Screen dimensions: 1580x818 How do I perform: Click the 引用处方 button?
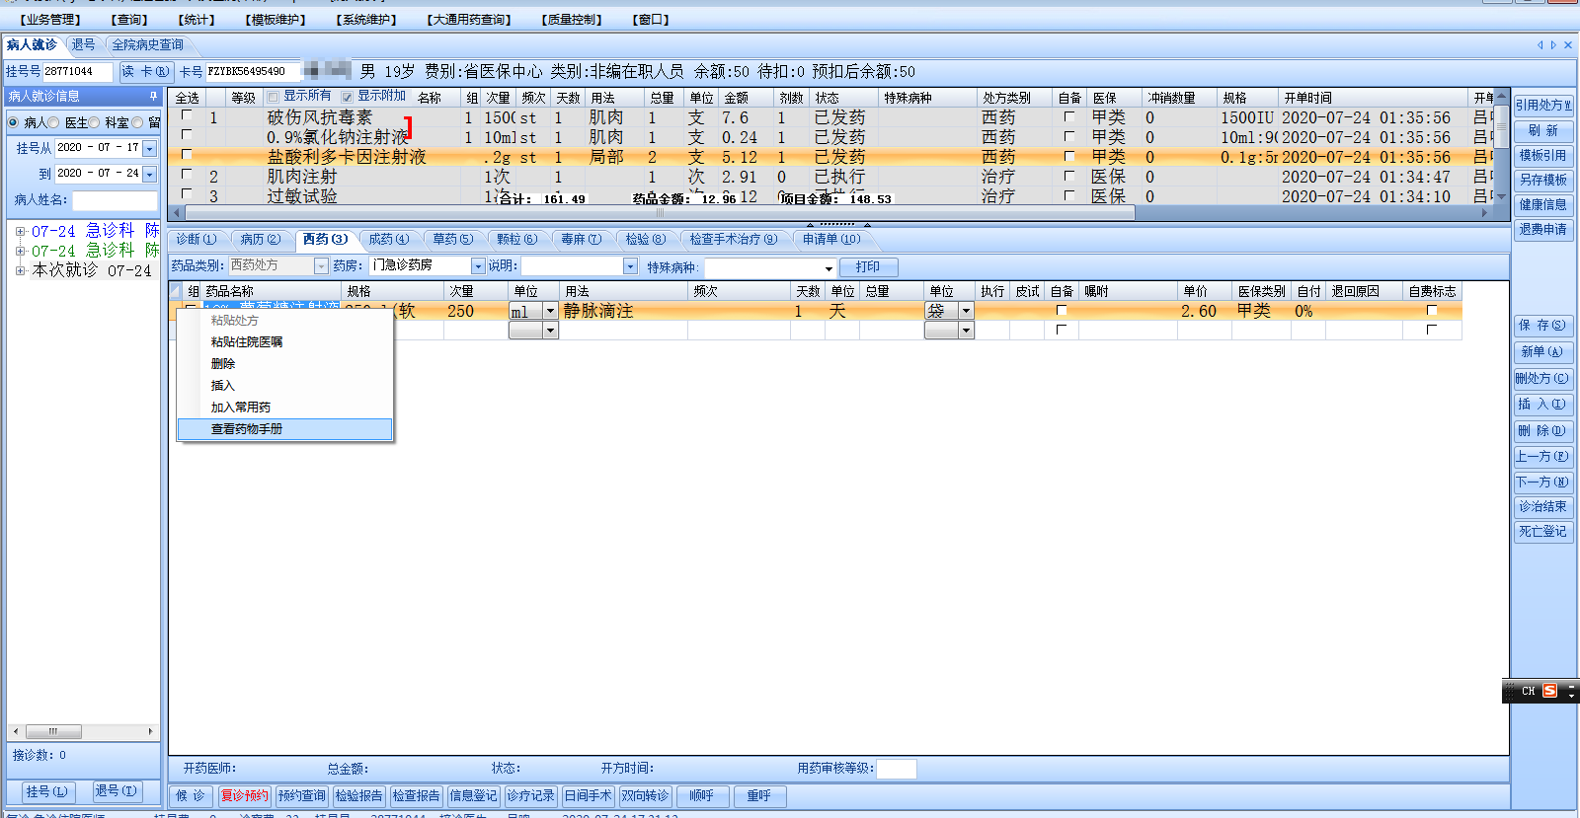[x=1542, y=105]
